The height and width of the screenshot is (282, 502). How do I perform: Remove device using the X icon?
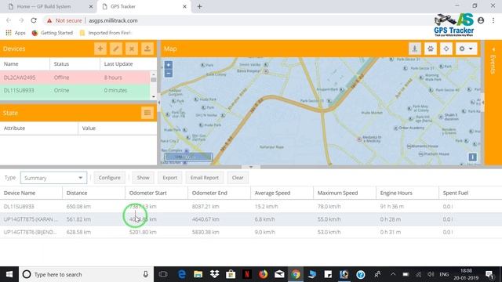(x=132, y=49)
